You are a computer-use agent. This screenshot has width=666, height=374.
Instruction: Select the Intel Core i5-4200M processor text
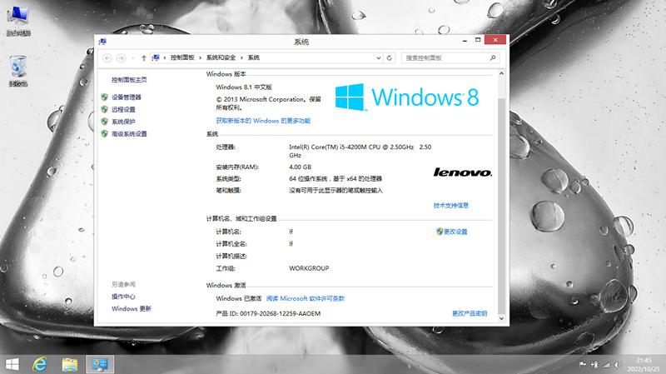[360, 151]
